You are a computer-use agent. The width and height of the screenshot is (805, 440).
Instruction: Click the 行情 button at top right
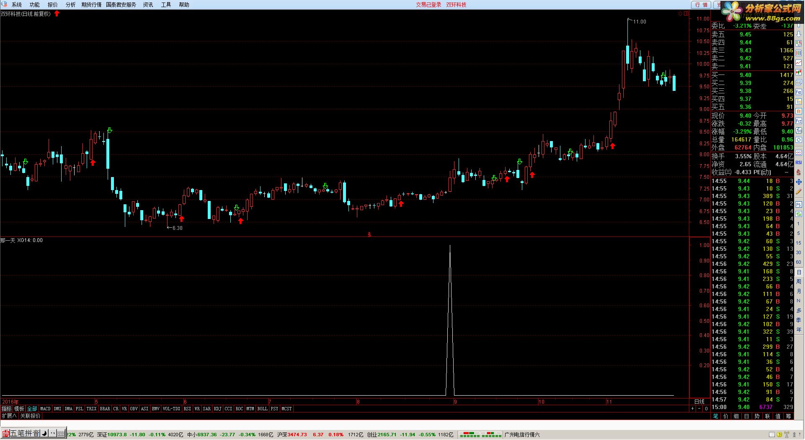(701, 5)
